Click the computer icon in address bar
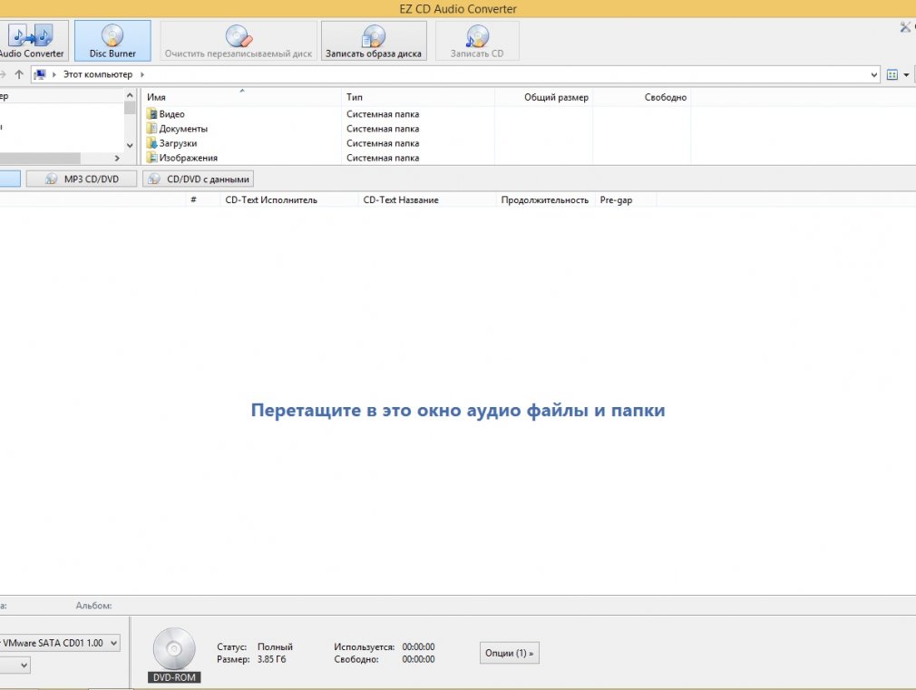 pyautogui.click(x=40, y=74)
